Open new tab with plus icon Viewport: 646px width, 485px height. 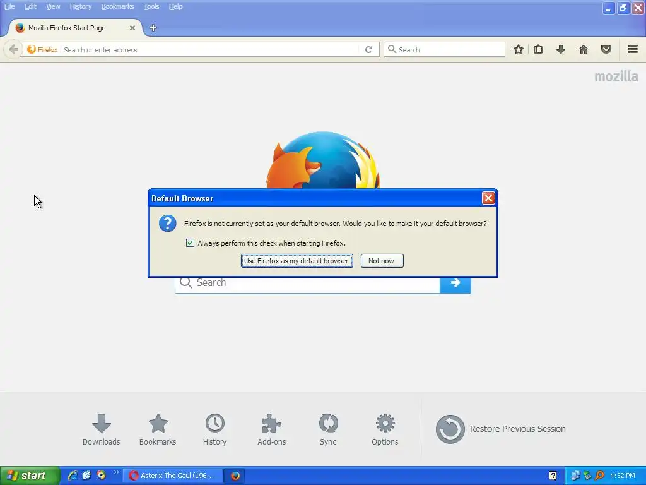pos(153,28)
